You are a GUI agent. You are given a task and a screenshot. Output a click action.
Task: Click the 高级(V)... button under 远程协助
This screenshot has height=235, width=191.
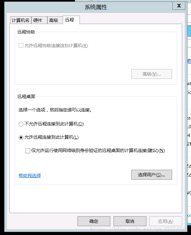151,74
